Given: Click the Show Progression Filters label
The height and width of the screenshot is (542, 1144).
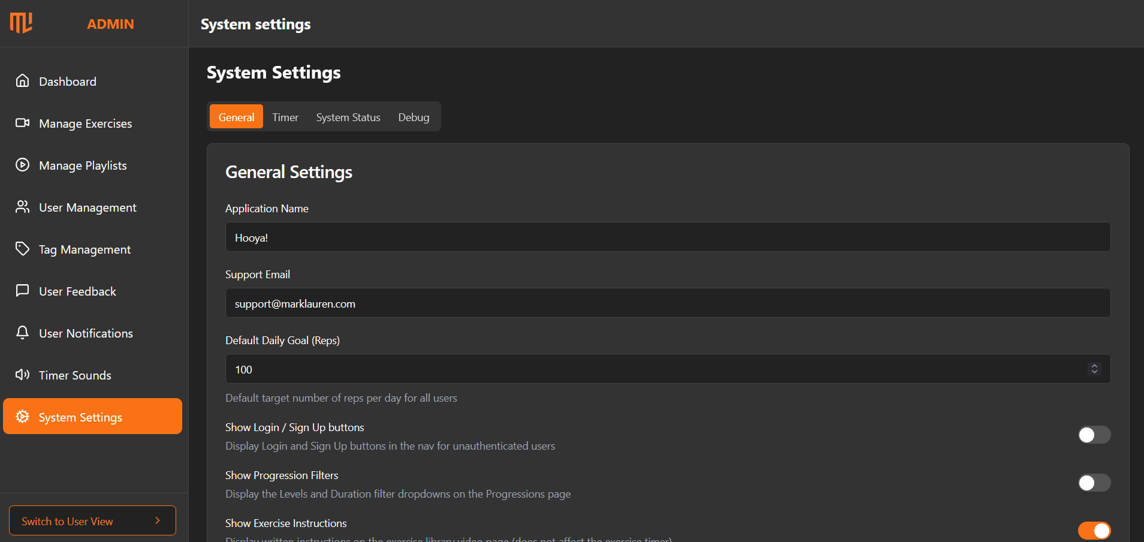Looking at the screenshot, I should (x=282, y=475).
